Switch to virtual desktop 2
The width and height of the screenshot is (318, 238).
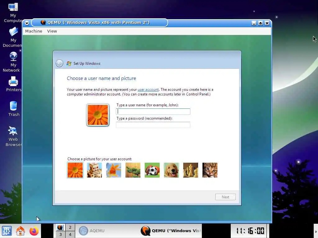[x=70, y=227]
